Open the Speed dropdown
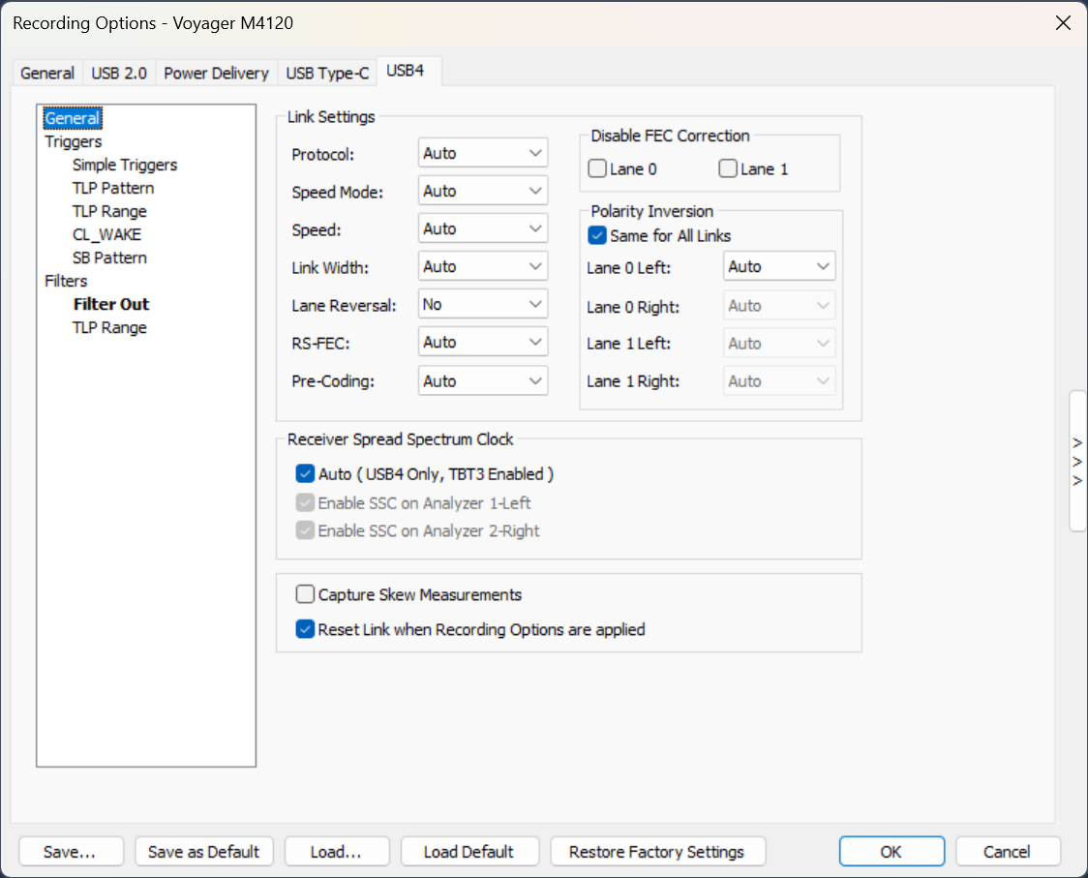The width and height of the screenshot is (1088, 878). tap(483, 228)
